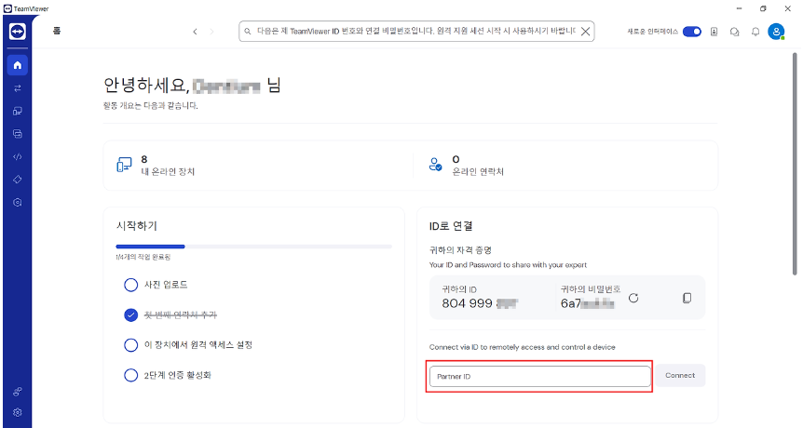This screenshot has height=428, width=803.
Task: Select the 2단계 인증 활성화 circle
Action: pyautogui.click(x=131, y=375)
